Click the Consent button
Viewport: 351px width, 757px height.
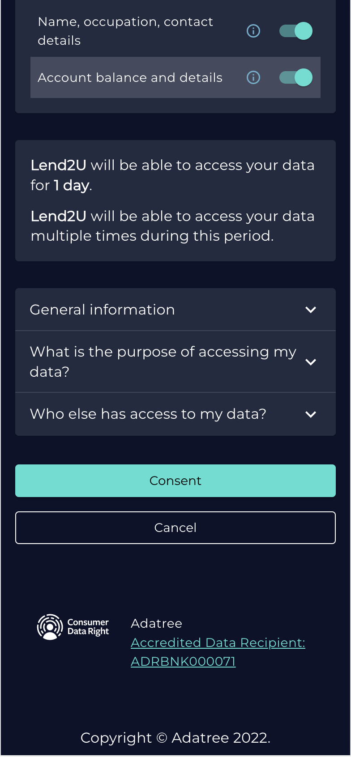[x=175, y=481]
